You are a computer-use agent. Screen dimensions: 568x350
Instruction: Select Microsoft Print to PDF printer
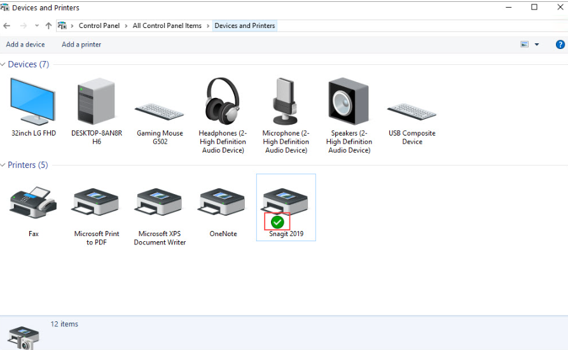click(97, 203)
